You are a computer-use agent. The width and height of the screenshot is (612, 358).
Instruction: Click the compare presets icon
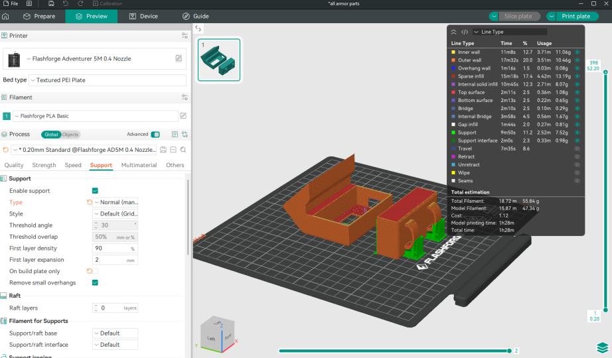185,134
